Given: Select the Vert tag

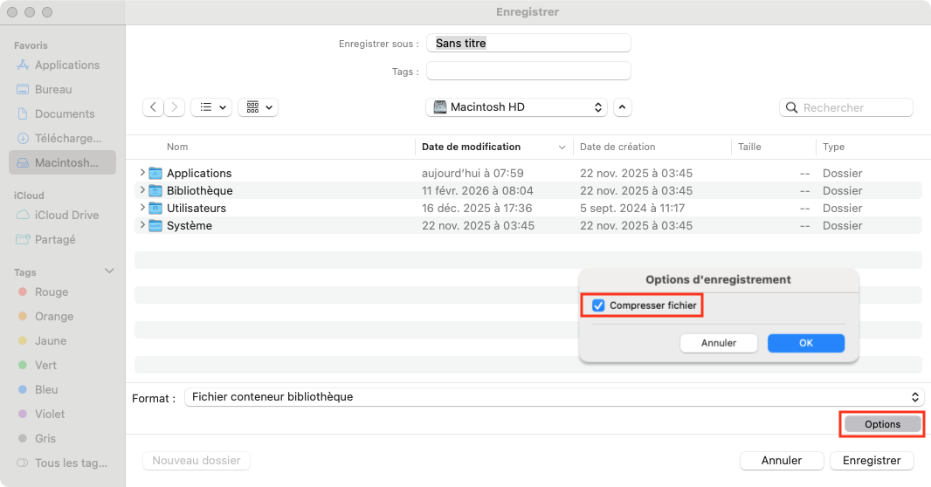Looking at the screenshot, I should [x=37, y=366].
